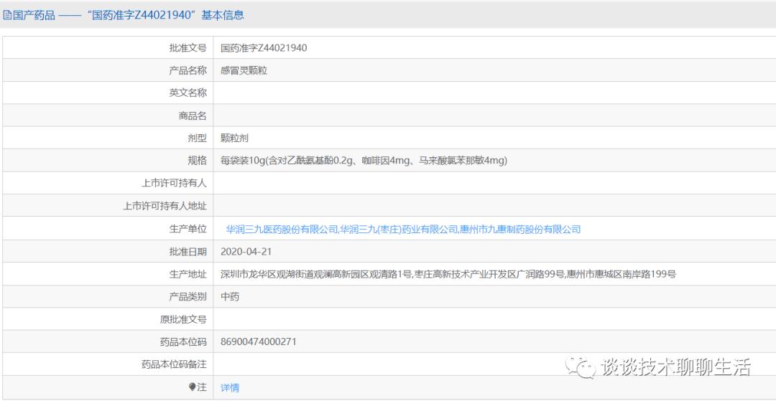Click the document icon before 国产药品 title
776x401 pixels.
[7, 15]
